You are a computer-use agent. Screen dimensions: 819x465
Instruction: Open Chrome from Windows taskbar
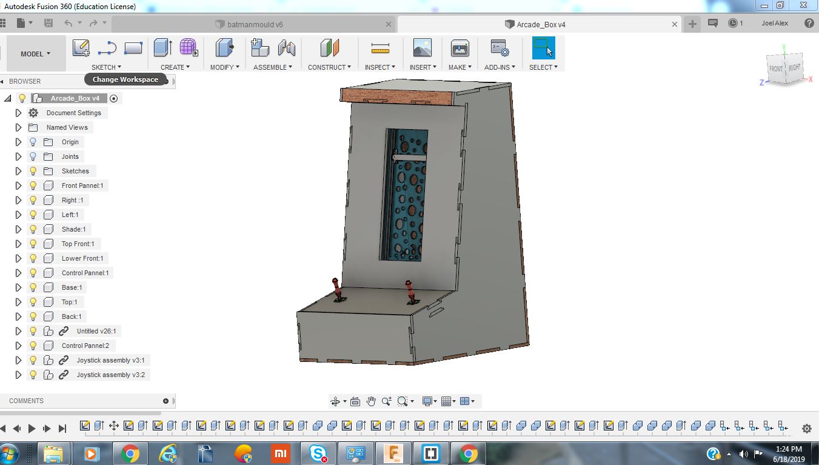[129, 453]
